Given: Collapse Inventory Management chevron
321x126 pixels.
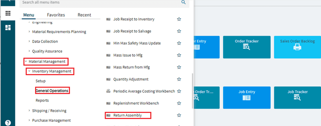Looking at the screenshot, I should coord(29,71).
